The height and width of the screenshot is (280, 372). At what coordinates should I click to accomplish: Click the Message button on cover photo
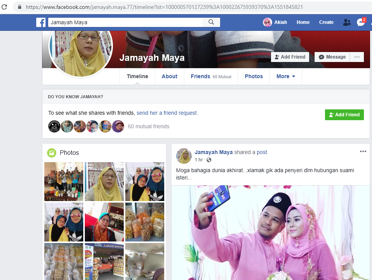(x=332, y=57)
